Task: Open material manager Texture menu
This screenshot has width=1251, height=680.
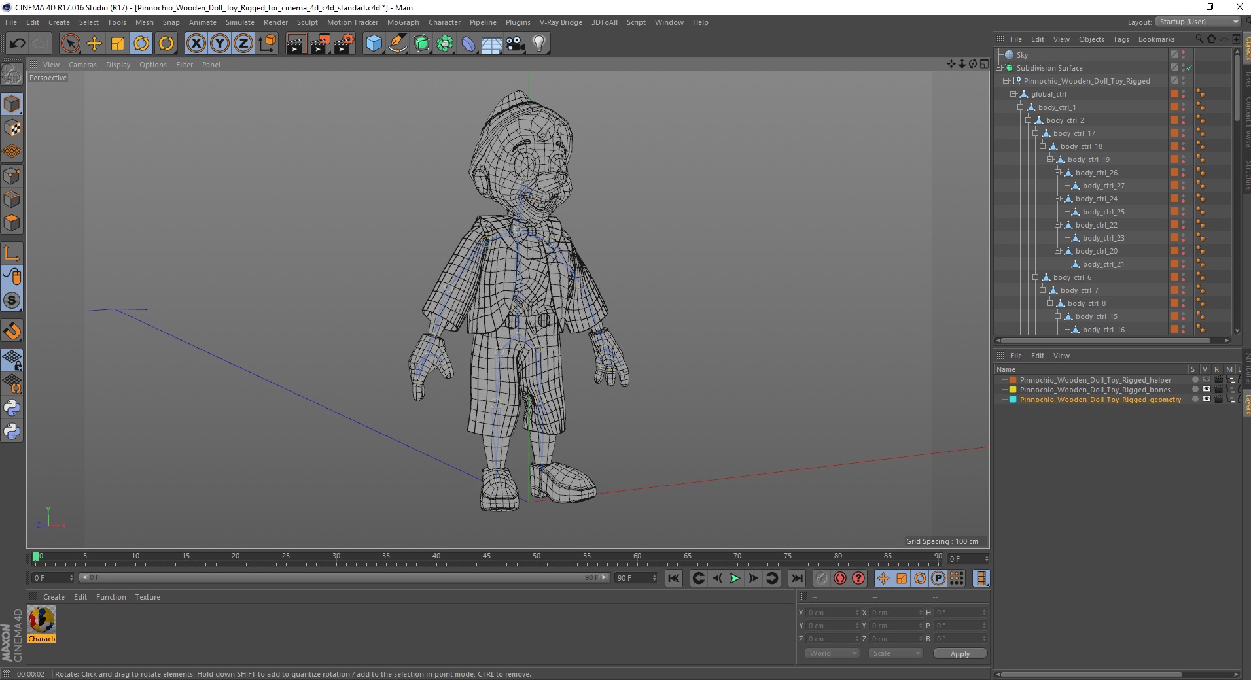Action: [x=147, y=597]
